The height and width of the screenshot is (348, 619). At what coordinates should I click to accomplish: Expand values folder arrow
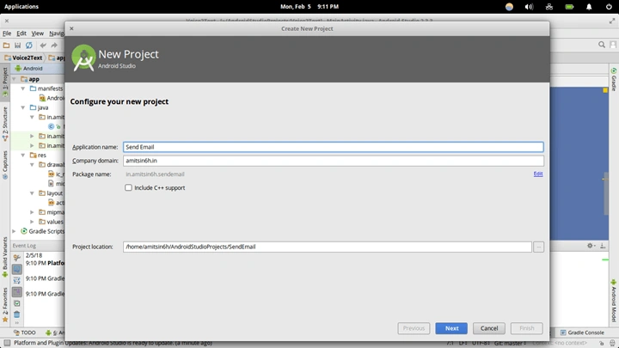32,222
